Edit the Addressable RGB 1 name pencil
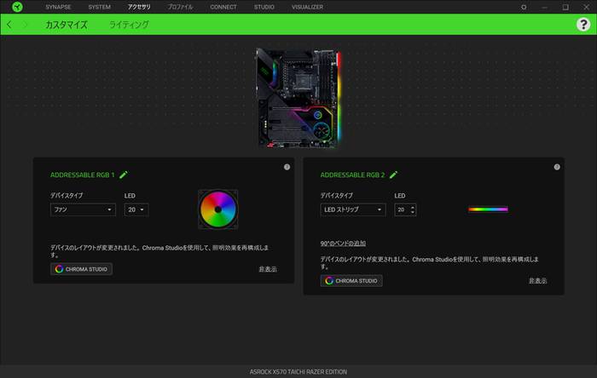This screenshot has height=378, width=597. pos(124,175)
